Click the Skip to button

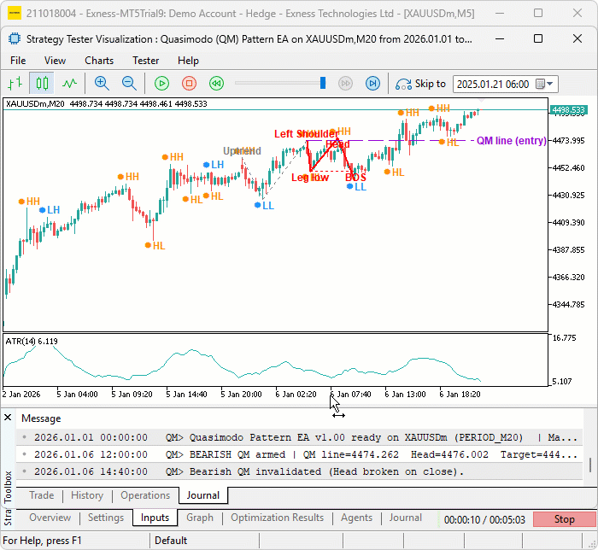click(x=420, y=84)
